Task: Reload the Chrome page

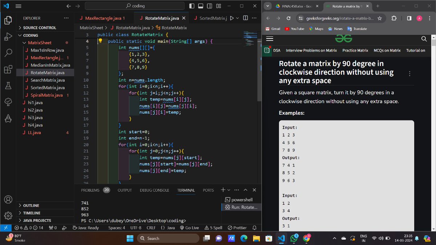Action: click(x=288, y=18)
